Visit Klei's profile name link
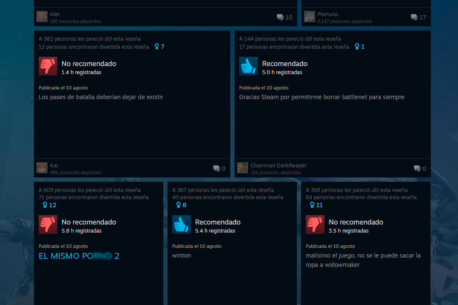The width and height of the screenshot is (458, 305). coord(55,14)
